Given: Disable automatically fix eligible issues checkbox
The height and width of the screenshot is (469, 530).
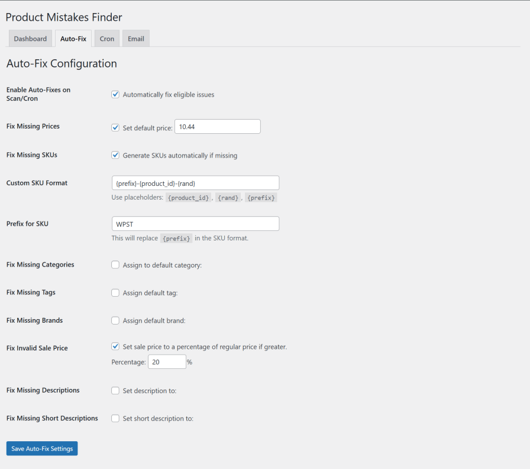Looking at the screenshot, I should [115, 94].
